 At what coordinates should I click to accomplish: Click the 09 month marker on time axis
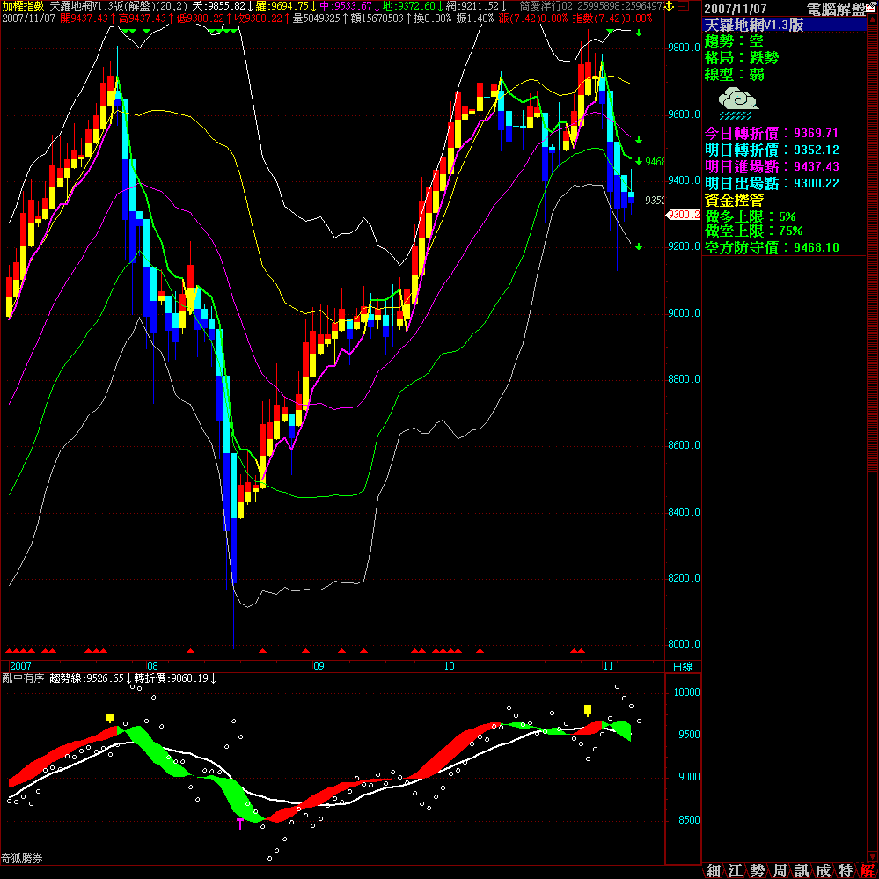coord(318,666)
